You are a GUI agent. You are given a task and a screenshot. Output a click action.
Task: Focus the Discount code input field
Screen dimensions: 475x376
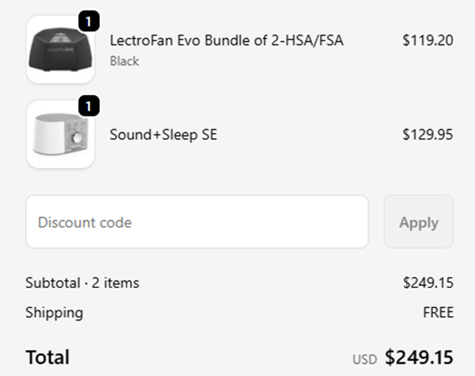(197, 222)
